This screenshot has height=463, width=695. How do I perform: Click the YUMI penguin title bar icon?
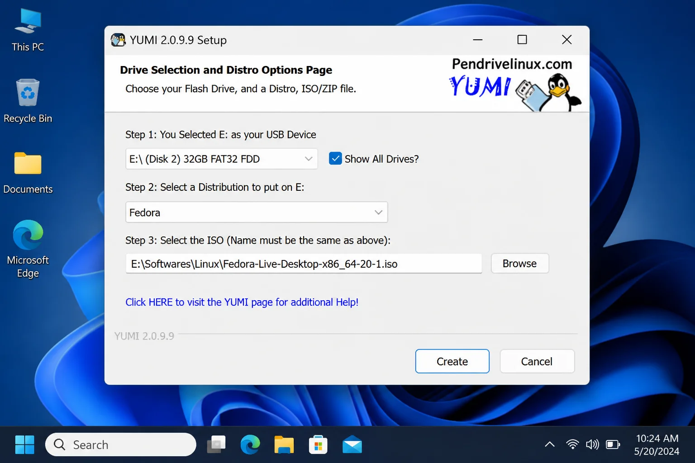(x=118, y=40)
